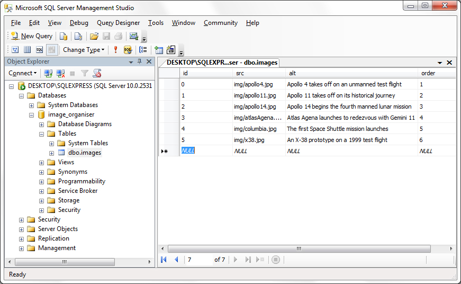This screenshot has width=461, height=284.
Task: Open the Query Designer toolbar options arrow
Action: pos(182,52)
